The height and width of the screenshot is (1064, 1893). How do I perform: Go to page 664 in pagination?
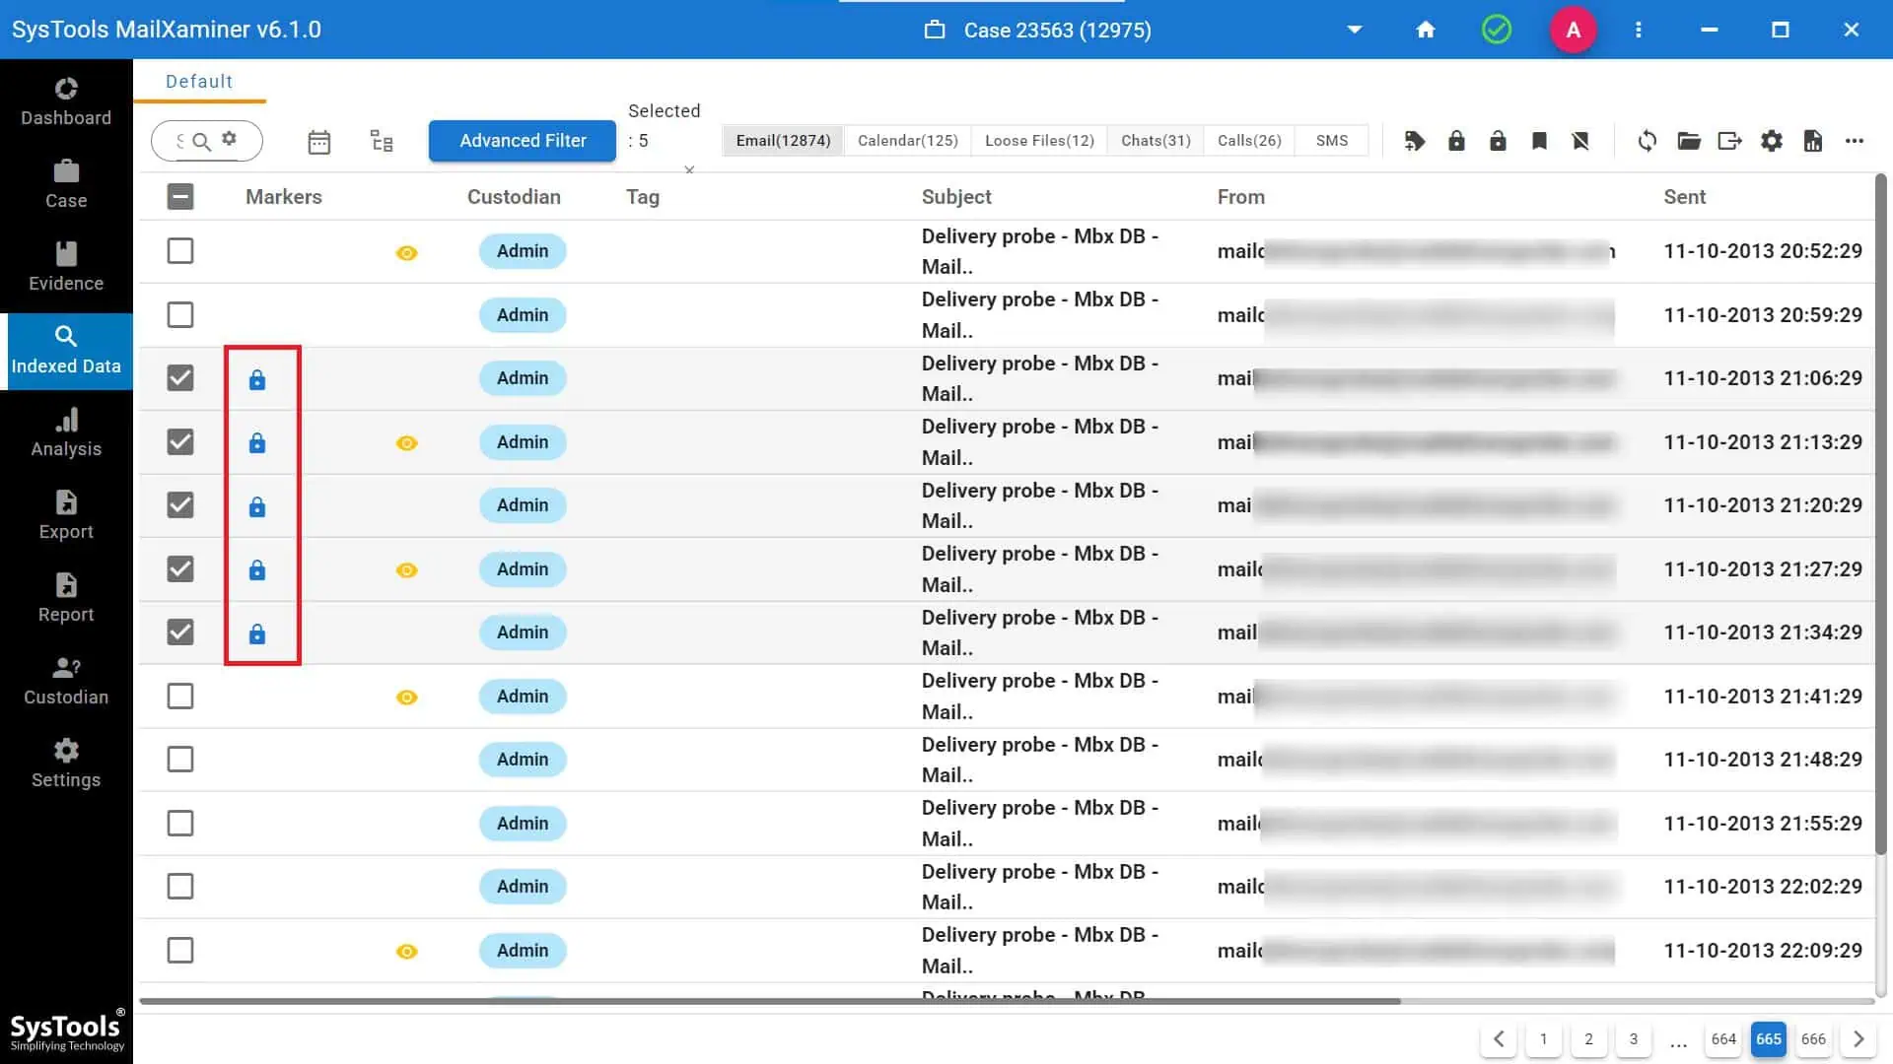tap(1723, 1039)
